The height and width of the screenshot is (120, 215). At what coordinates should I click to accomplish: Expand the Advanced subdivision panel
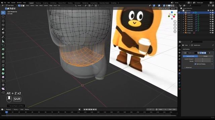(188, 67)
